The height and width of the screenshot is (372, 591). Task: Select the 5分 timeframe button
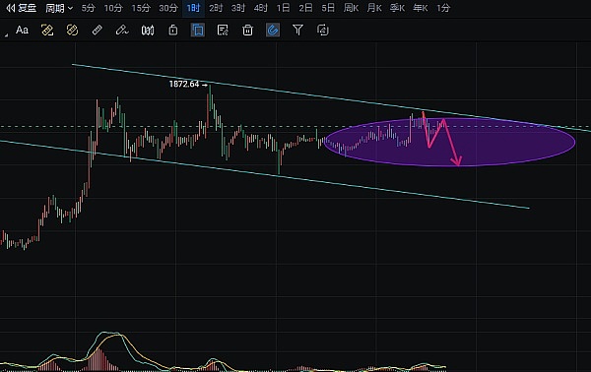tap(89, 8)
